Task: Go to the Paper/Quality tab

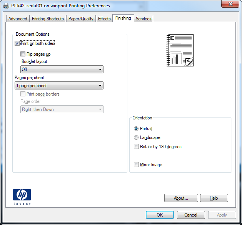Action: click(81, 19)
